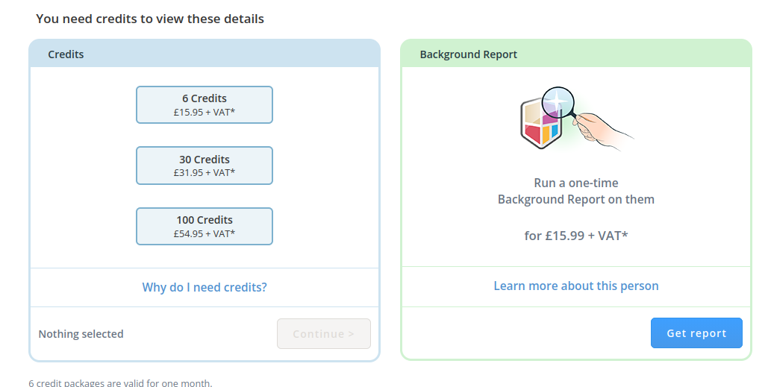Follow the 'Learn more about this person' link
Viewport: 771px width, 387px height.
[x=576, y=286]
